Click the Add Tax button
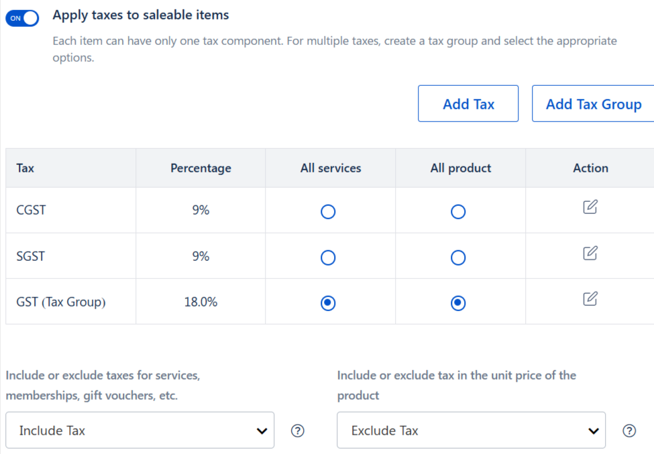 pos(468,104)
